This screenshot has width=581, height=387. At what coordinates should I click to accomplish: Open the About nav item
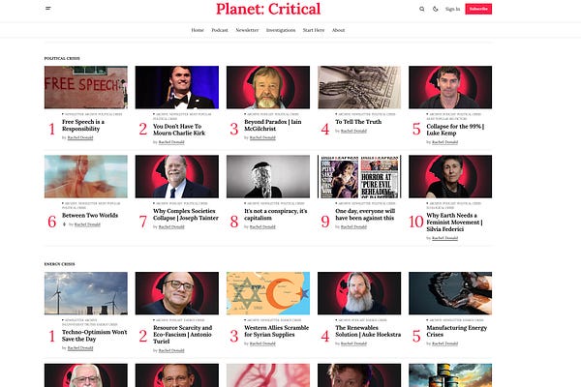click(x=338, y=30)
